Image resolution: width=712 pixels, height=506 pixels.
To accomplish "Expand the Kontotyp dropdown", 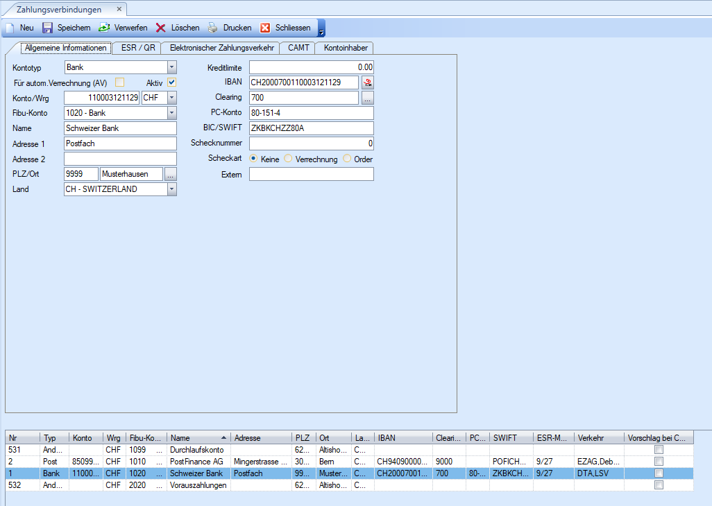I will (x=172, y=67).
